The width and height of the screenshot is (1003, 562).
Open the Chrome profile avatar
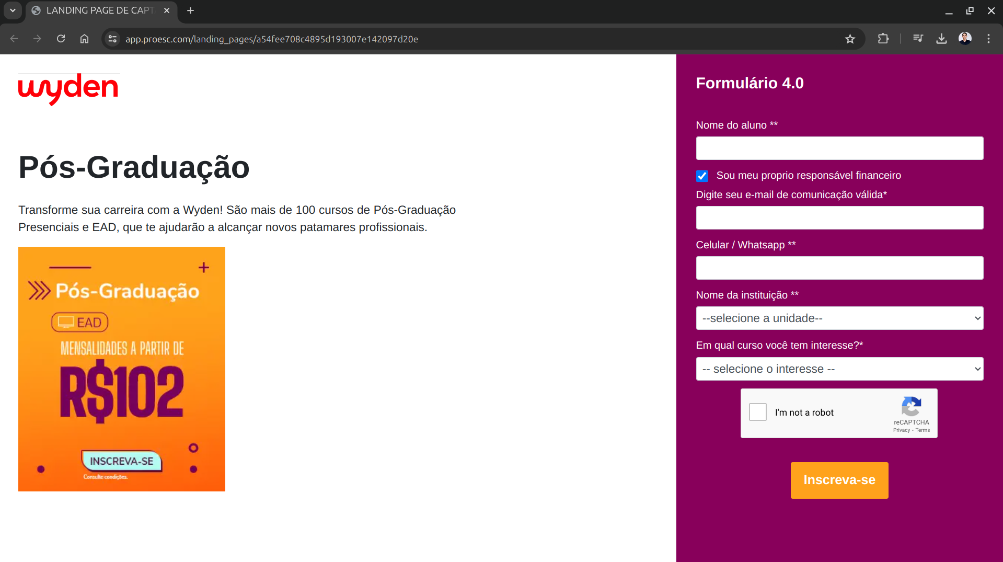click(x=965, y=39)
